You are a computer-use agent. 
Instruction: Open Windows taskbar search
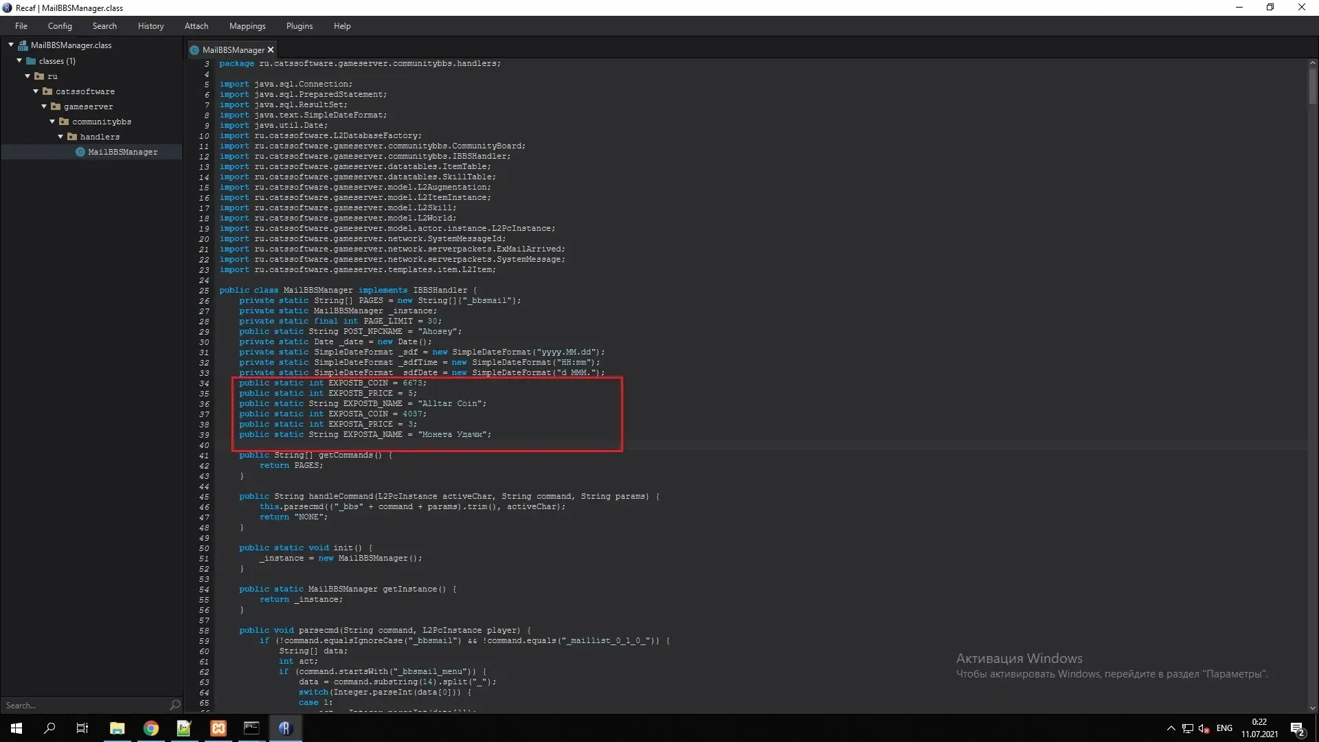(x=49, y=728)
